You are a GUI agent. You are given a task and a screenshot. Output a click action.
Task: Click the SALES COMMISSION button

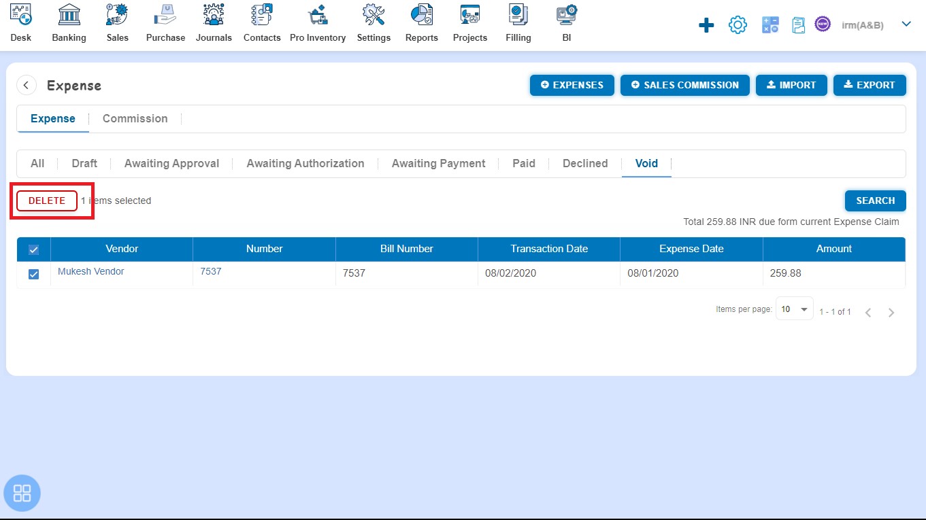tap(684, 85)
